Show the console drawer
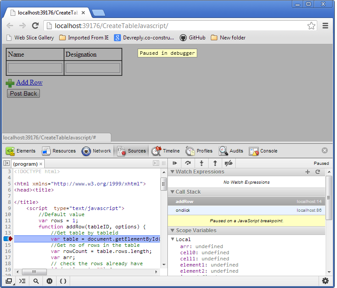 point(22,281)
